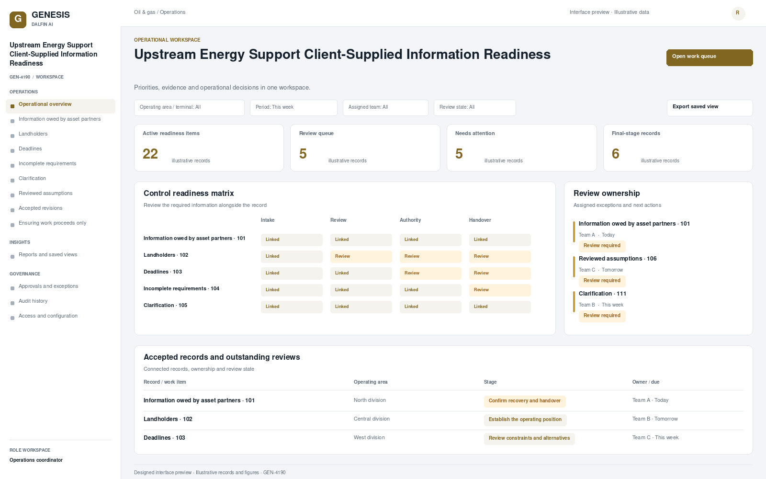Click the Review queue card

(365, 148)
